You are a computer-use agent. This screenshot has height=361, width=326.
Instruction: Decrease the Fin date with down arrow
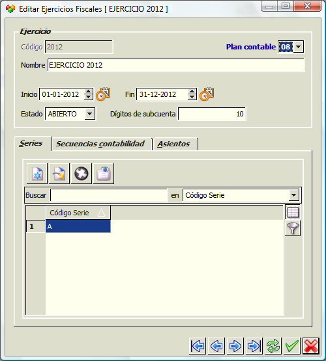192,97
